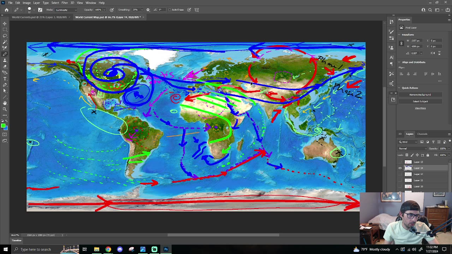The height and width of the screenshot is (254, 452).
Task: Select the Eyedropper tool
Action: click(x=5, y=48)
